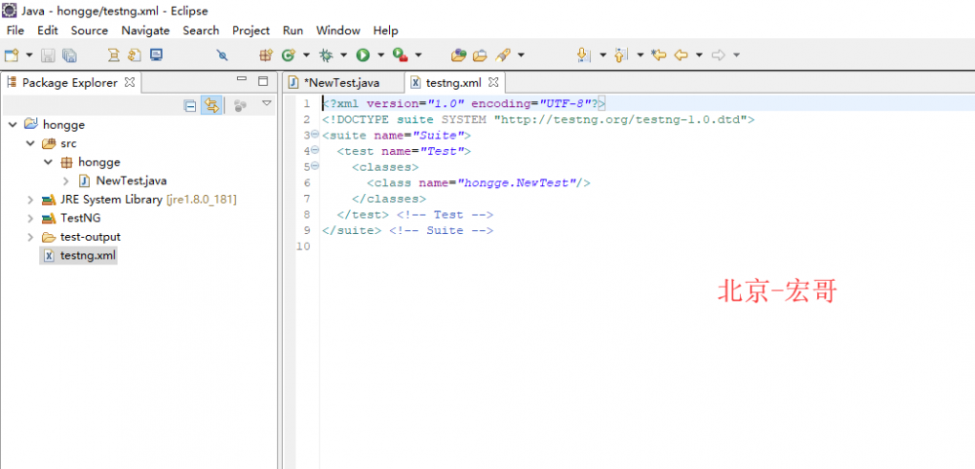Open the New wizard dropdown arrow
The height and width of the screenshot is (469, 975).
click(x=29, y=56)
